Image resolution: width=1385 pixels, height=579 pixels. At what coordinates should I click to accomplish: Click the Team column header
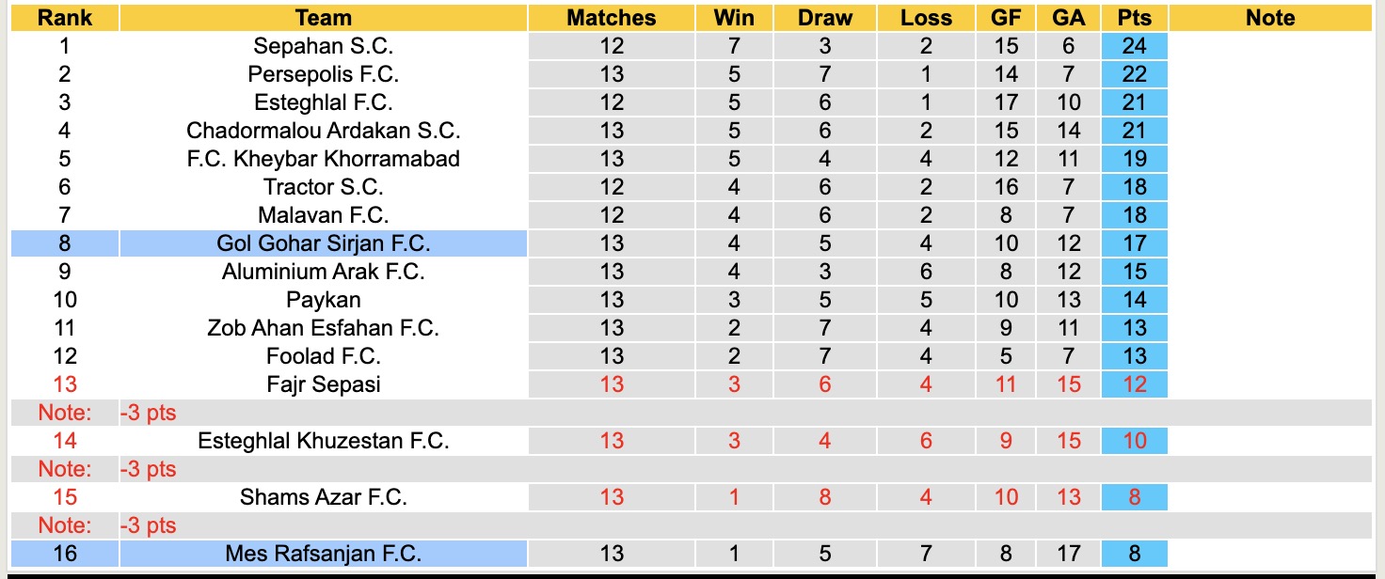click(323, 18)
